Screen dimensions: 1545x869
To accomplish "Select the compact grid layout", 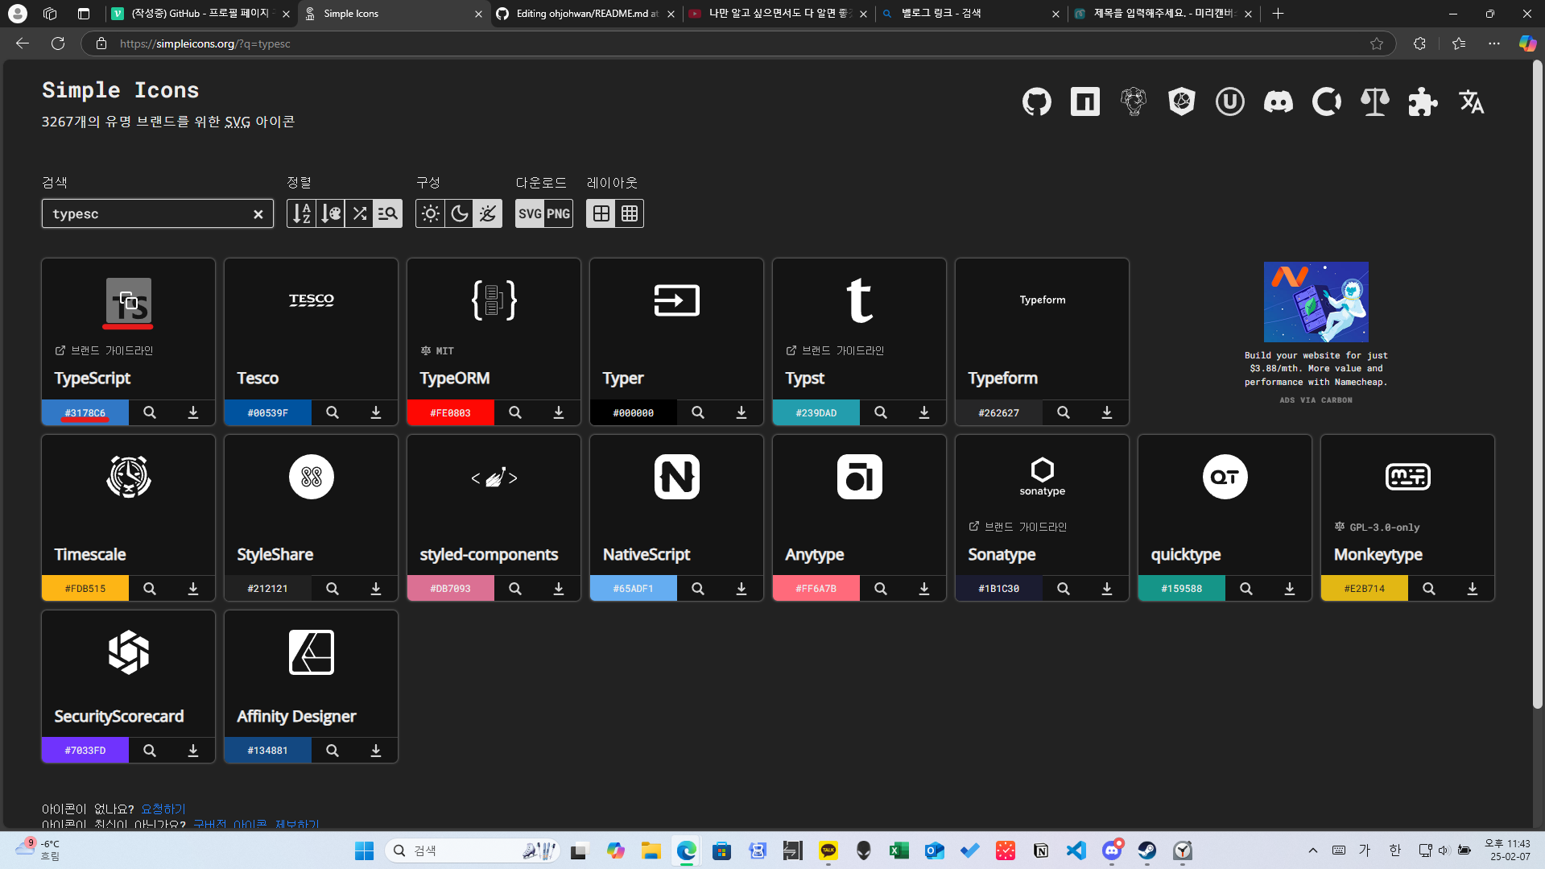I will [x=630, y=213].
